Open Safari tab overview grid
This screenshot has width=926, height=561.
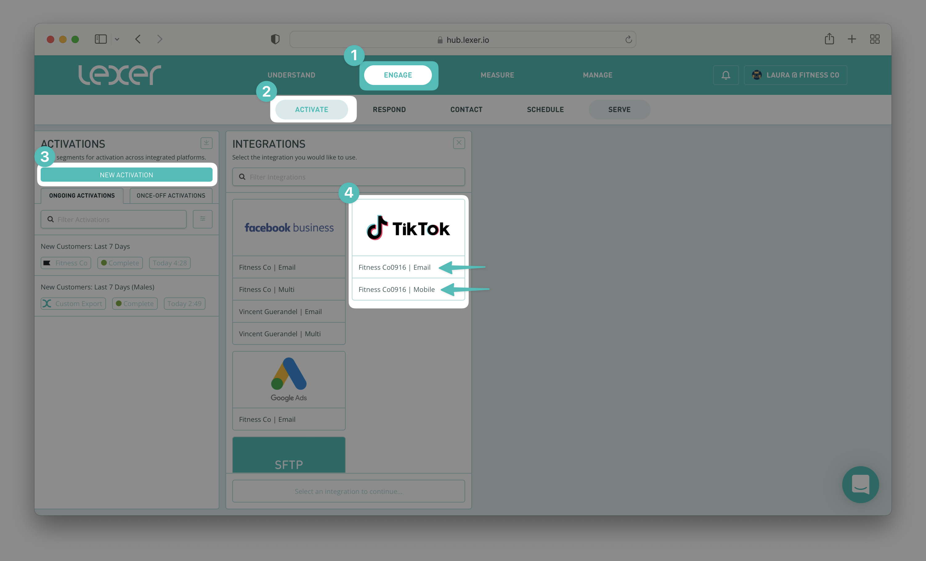(x=875, y=39)
